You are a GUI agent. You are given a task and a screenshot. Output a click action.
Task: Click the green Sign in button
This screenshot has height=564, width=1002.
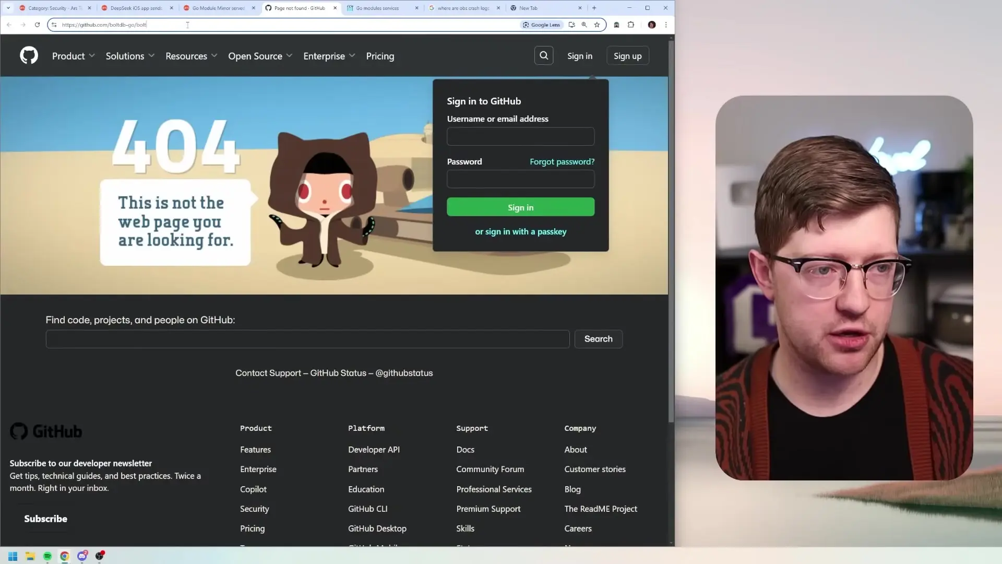pyautogui.click(x=520, y=207)
